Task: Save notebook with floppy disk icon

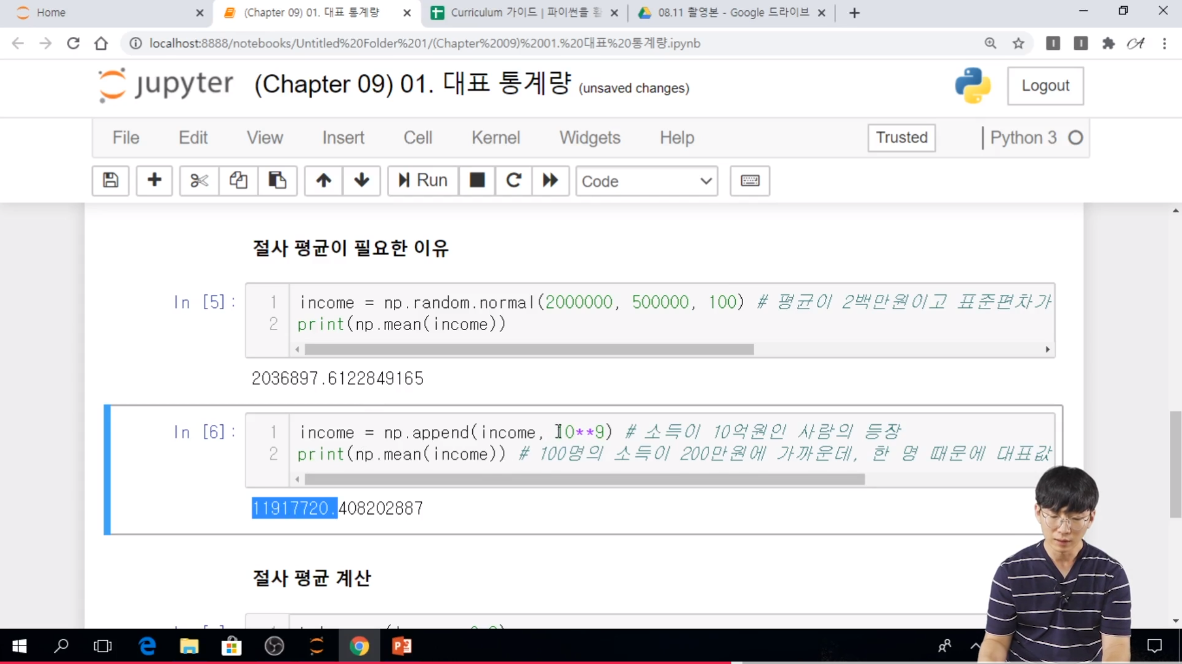Action: point(110,181)
